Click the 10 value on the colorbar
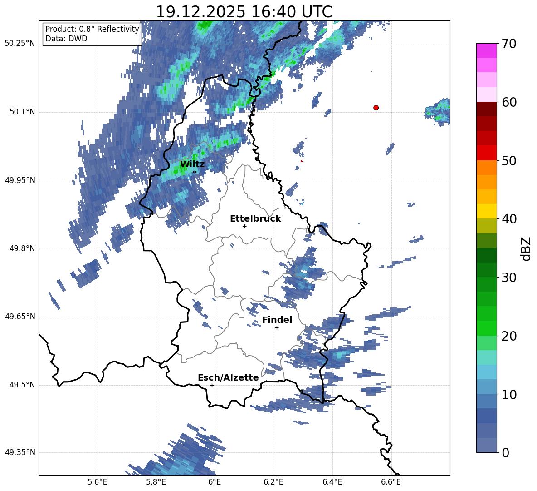Image resolution: width=537 pixels, height=491 pixels. 509,394
